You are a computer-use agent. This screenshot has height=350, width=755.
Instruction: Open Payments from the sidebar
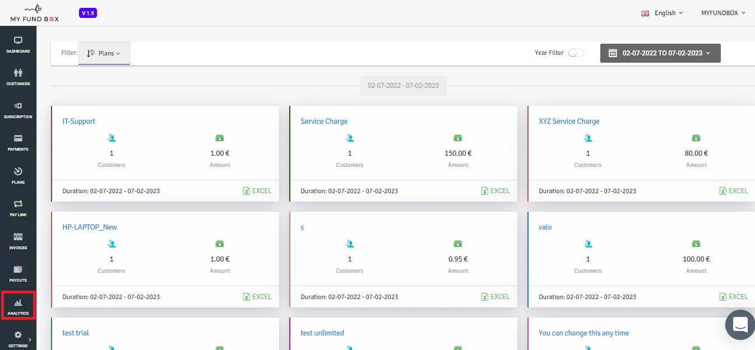click(x=18, y=143)
